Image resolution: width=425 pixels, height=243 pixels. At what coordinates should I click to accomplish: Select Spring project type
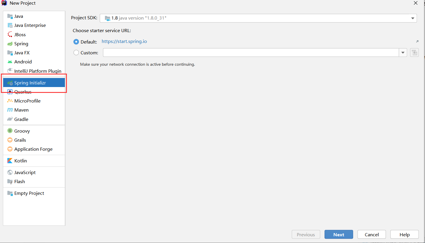pyautogui.click(x=34, y=44)
